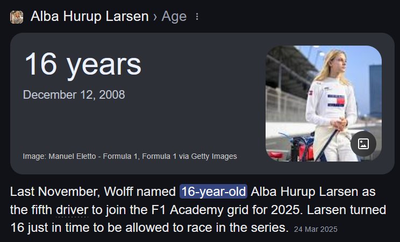The image size is (400, 242).
Task: Select the Age breadcrumb label
Action: click(174, 17)
